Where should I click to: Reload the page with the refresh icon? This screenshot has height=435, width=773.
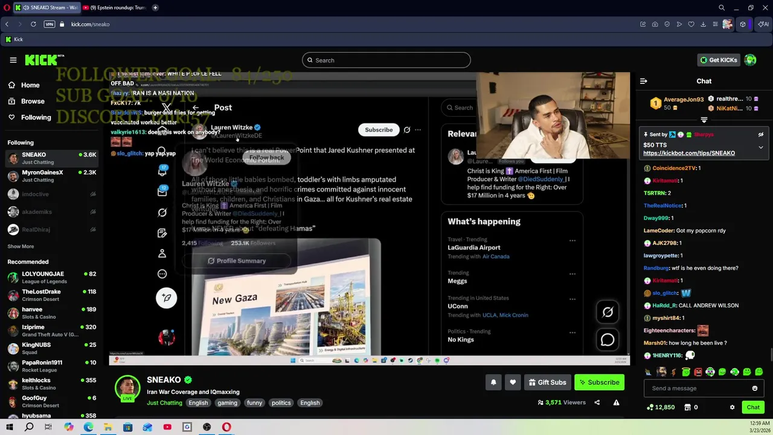33,24
